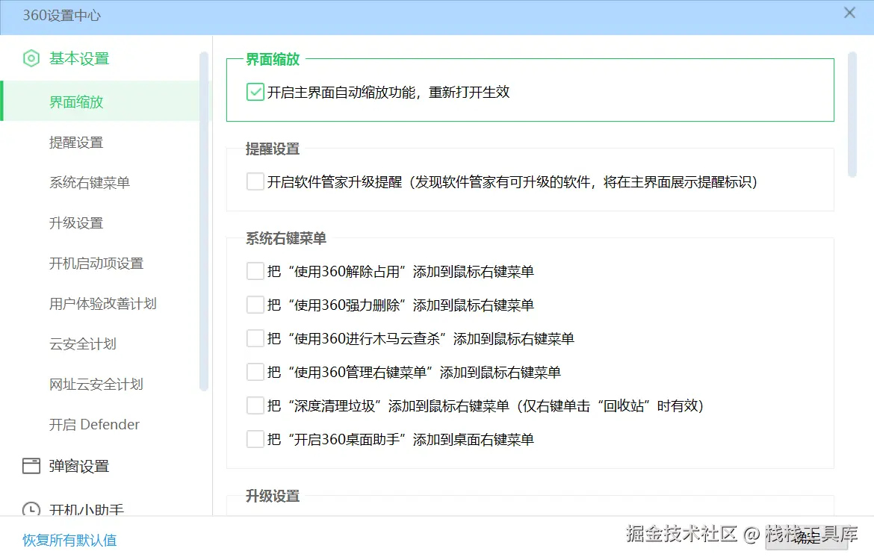Select 开启 Defender sidebar item

(x=94, y=425)
